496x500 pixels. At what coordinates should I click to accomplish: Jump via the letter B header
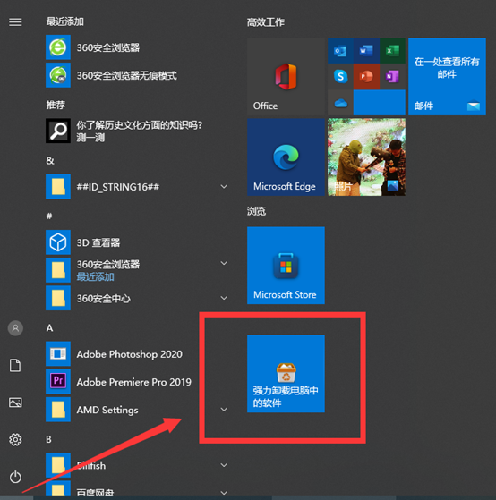pyautogui.click(x=48, y=439)
